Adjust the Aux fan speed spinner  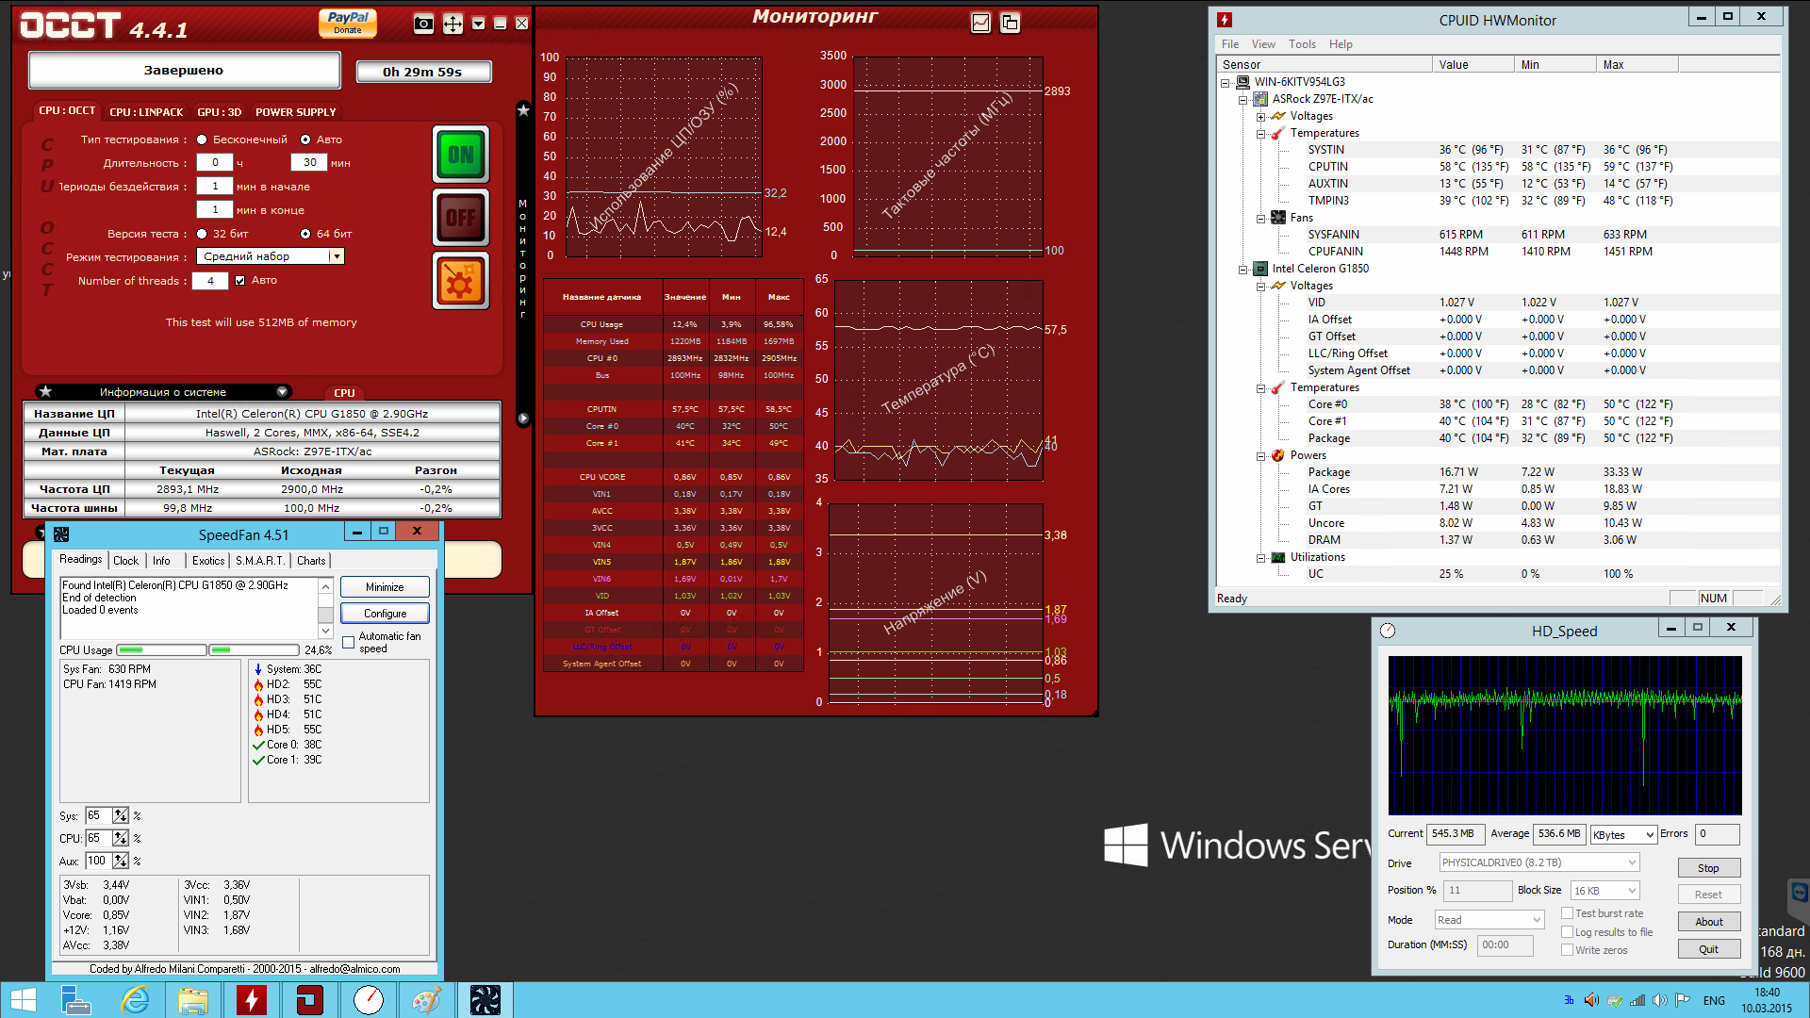pos(121,861)
